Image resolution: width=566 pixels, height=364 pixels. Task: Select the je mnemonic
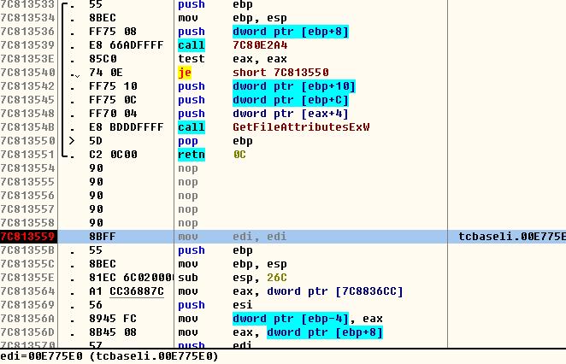coord(185,73)
